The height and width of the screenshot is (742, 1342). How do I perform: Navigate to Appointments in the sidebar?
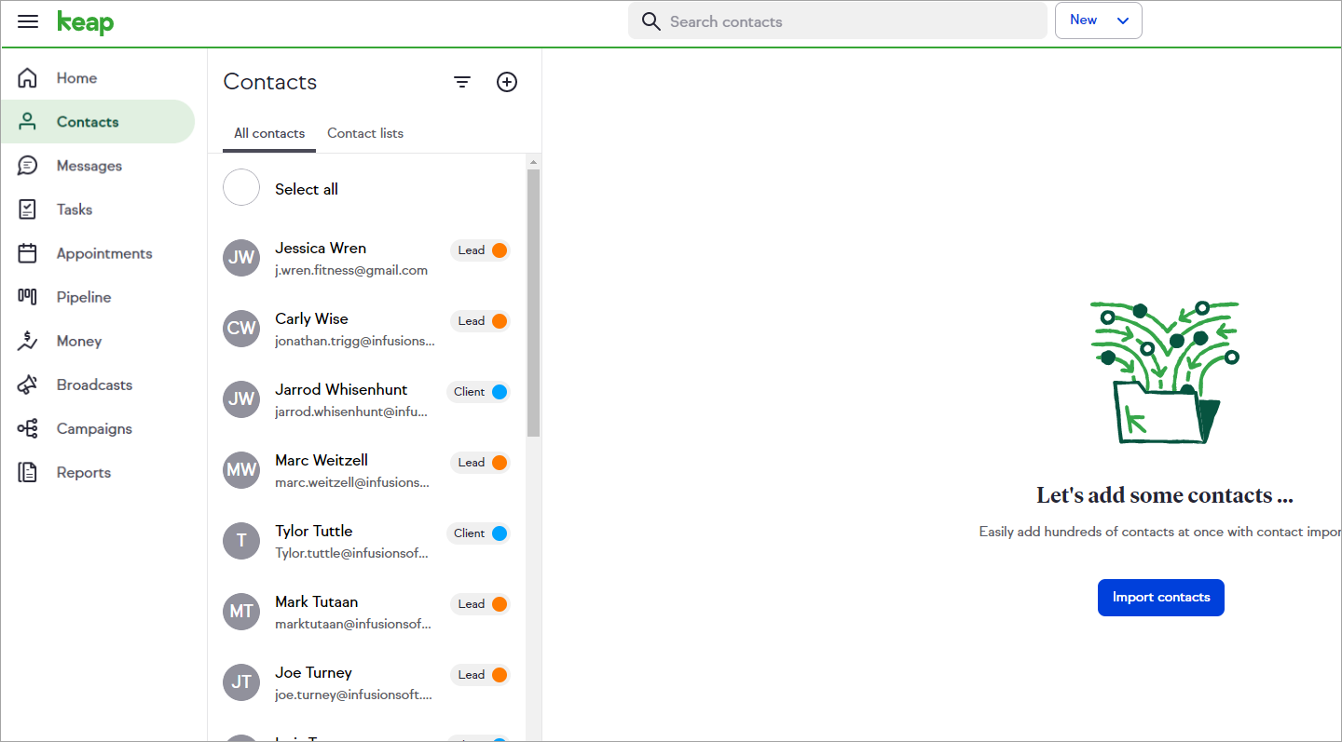(x=97, y=253)
